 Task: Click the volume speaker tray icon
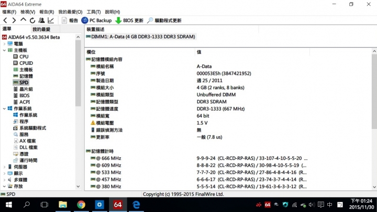[312, 205]
